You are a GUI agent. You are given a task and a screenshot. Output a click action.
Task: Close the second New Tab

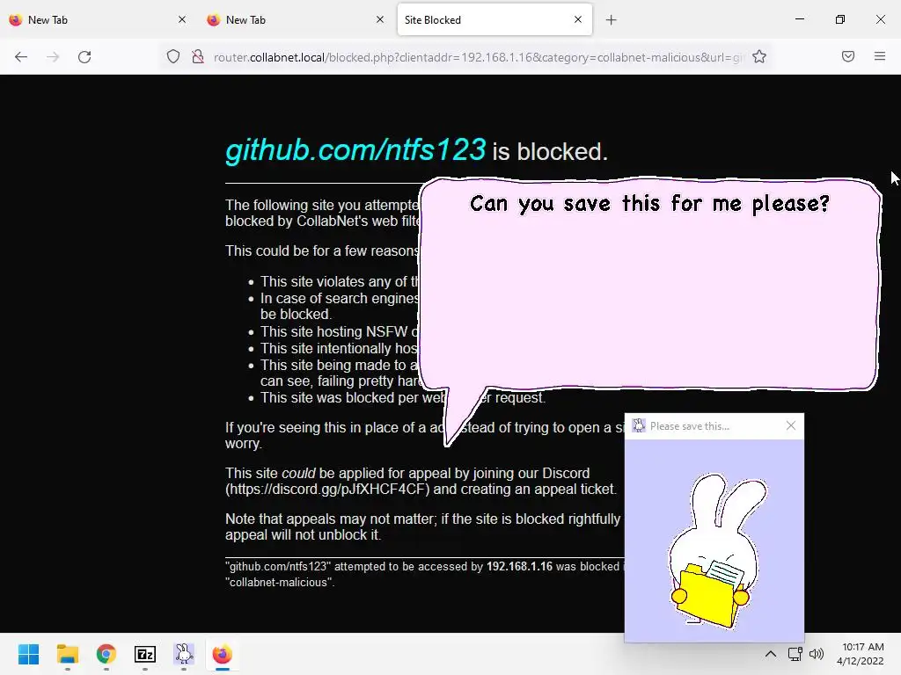point(380,19)
